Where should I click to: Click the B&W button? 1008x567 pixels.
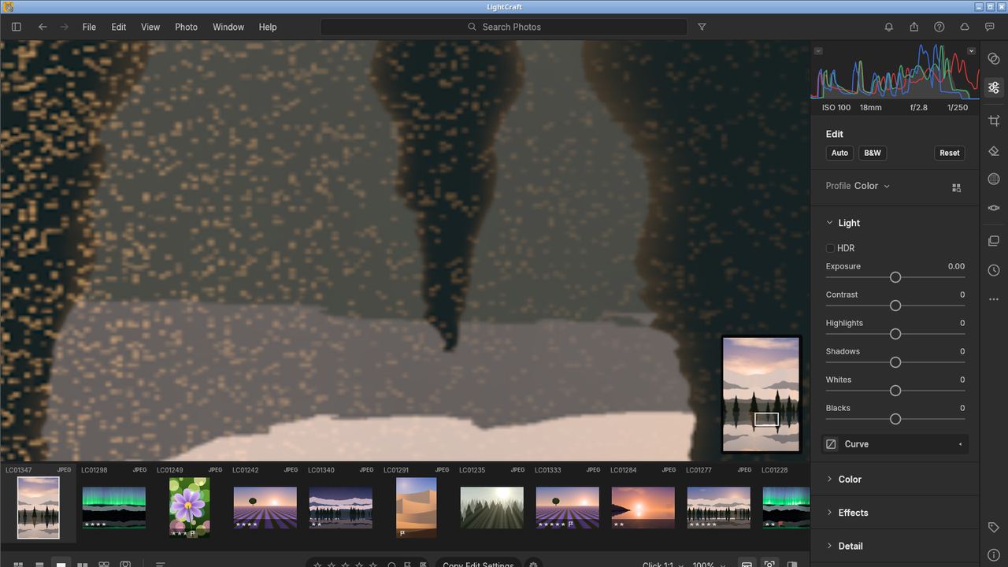coord(873,153)
